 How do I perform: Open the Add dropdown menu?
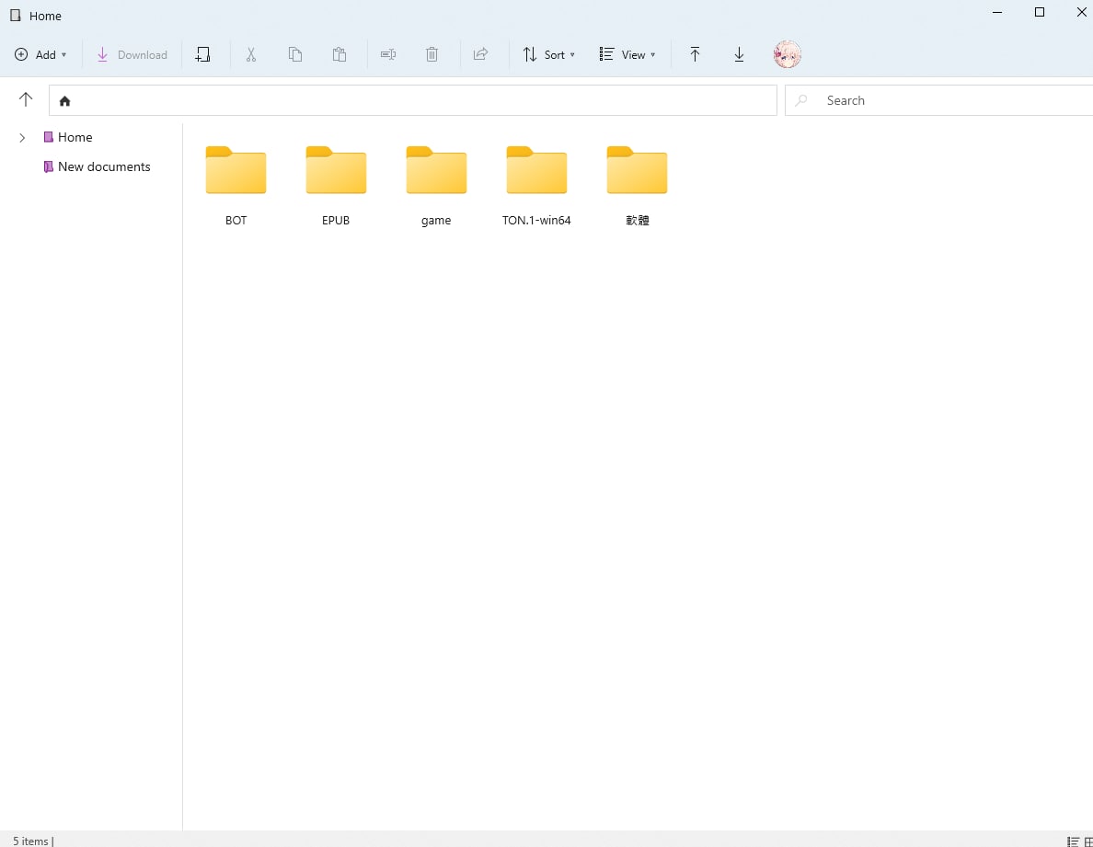click(x=41, y=55)
